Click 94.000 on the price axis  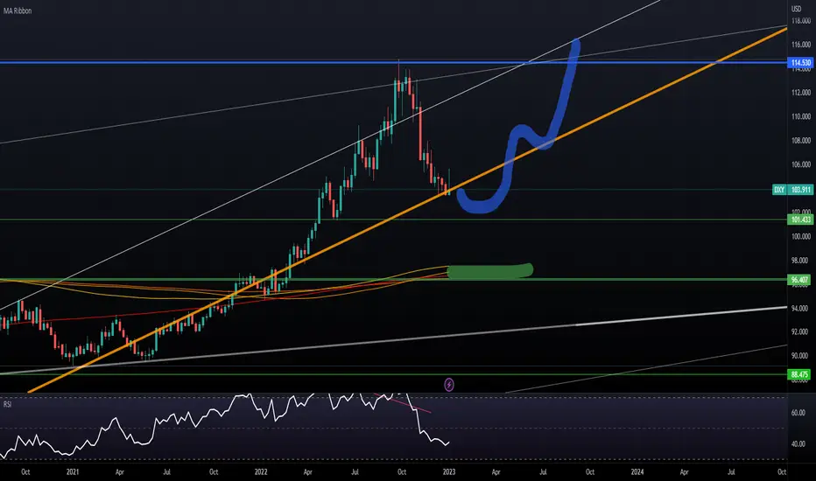point(800,308)
